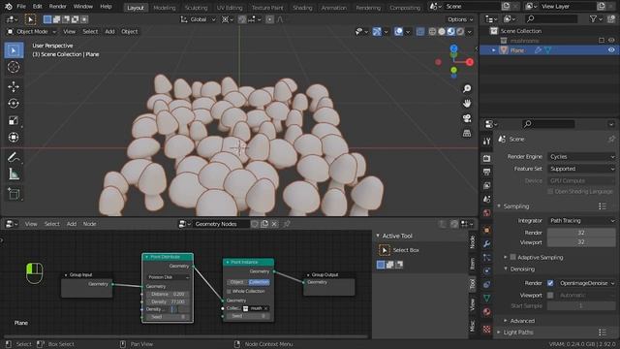Open the Object properties tab icon
The image size is (620, 349).
click(x=486, y=230)
